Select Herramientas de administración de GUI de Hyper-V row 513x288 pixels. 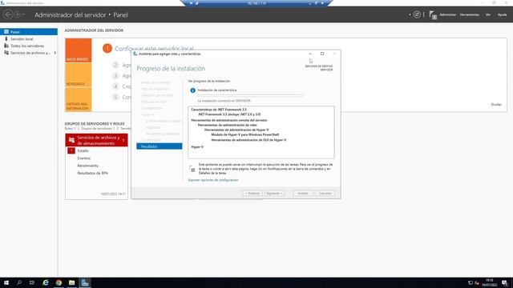pyautogui.click(x=248, y=140)
